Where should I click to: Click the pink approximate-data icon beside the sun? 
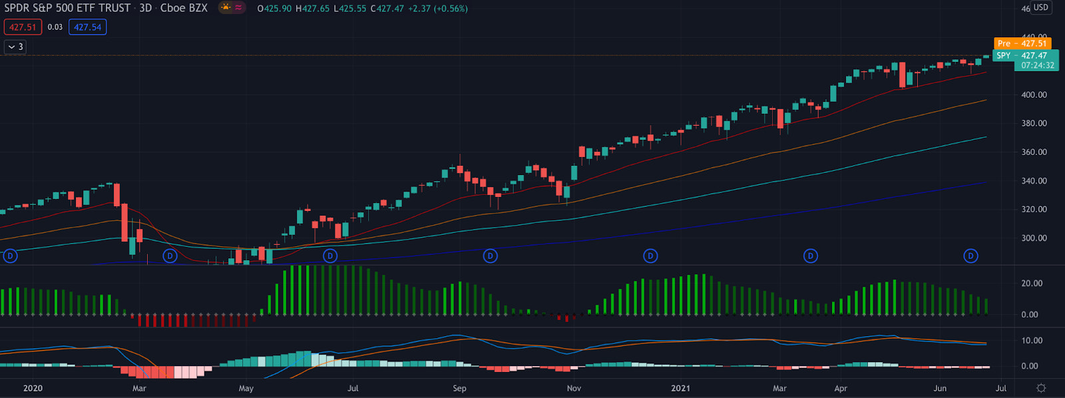pyautogui.click(x=238, y=8)
